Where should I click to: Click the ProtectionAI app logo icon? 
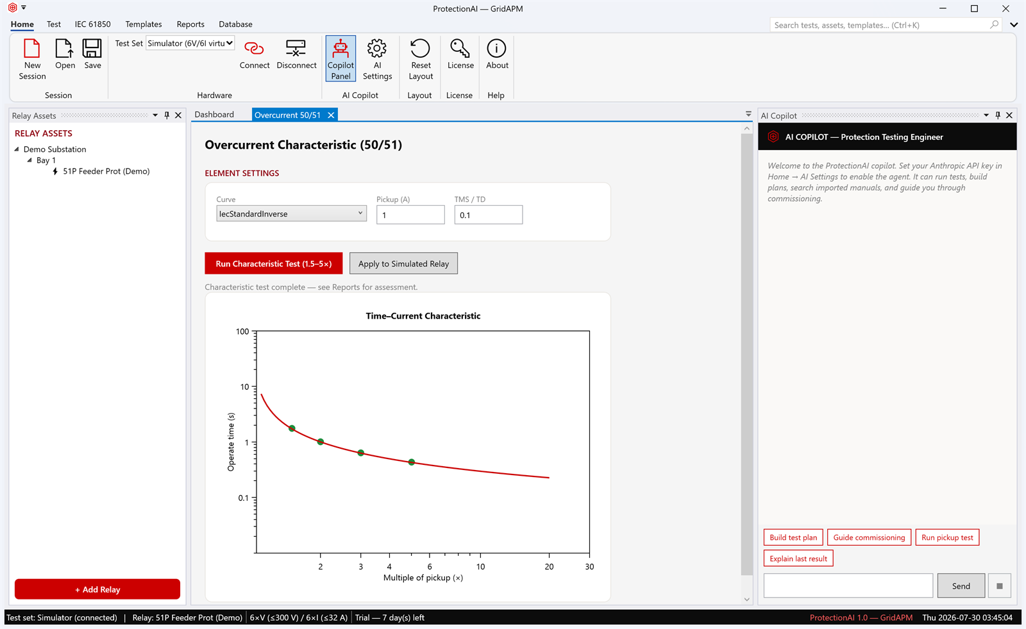pos(12,8)
